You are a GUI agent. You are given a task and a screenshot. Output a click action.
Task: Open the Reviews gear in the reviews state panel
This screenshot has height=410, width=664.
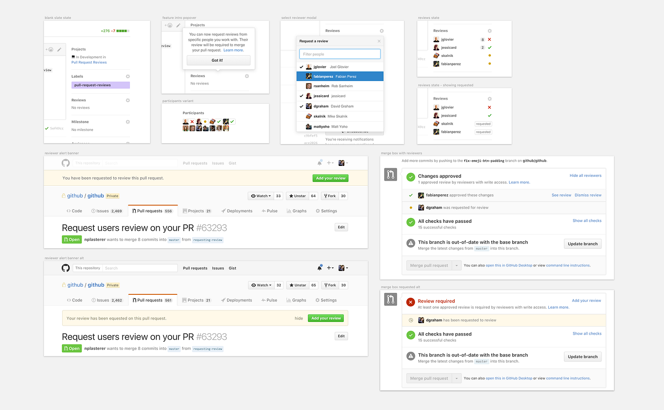(x=489, y=31)
